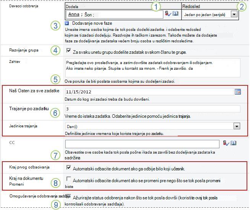
Task: Click the Dodela column header
Action: click(x=72, y=6)
